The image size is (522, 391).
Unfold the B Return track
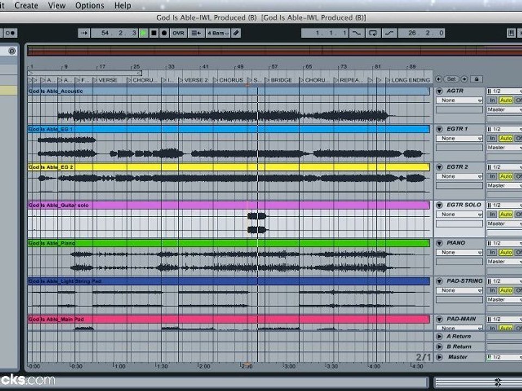[439, 347]
